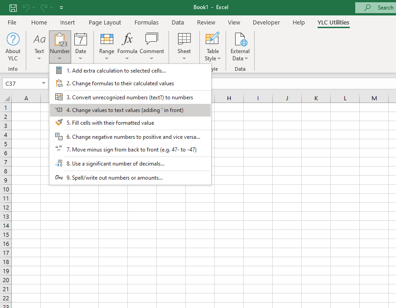Click the Sheet tools icon

[184, 40]
